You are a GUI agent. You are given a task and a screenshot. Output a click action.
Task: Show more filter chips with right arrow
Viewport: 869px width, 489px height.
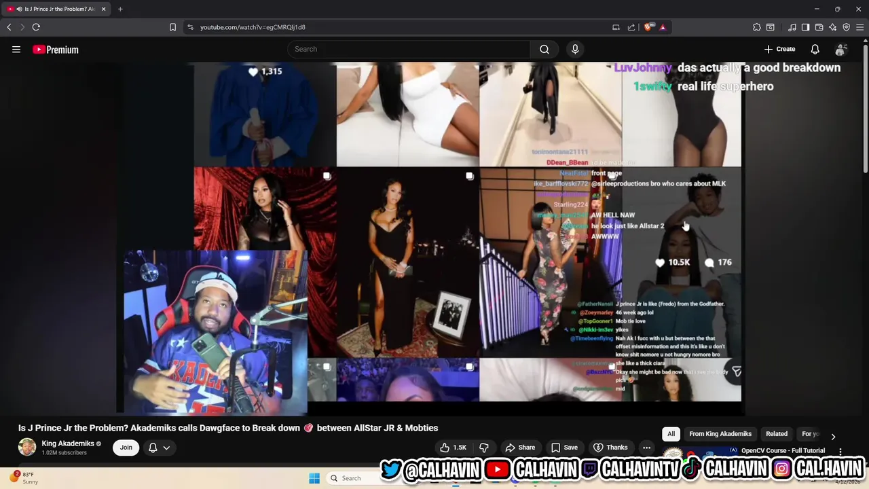833,437
